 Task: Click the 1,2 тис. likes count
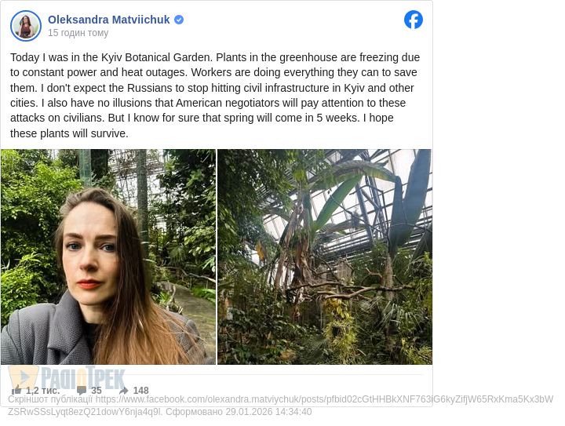(42, 391)
